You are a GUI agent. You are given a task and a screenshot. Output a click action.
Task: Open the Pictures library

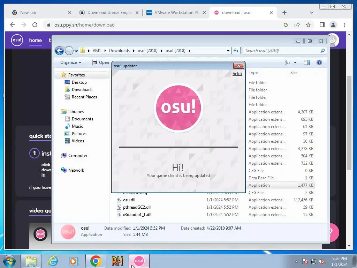[x=79, y=134]
